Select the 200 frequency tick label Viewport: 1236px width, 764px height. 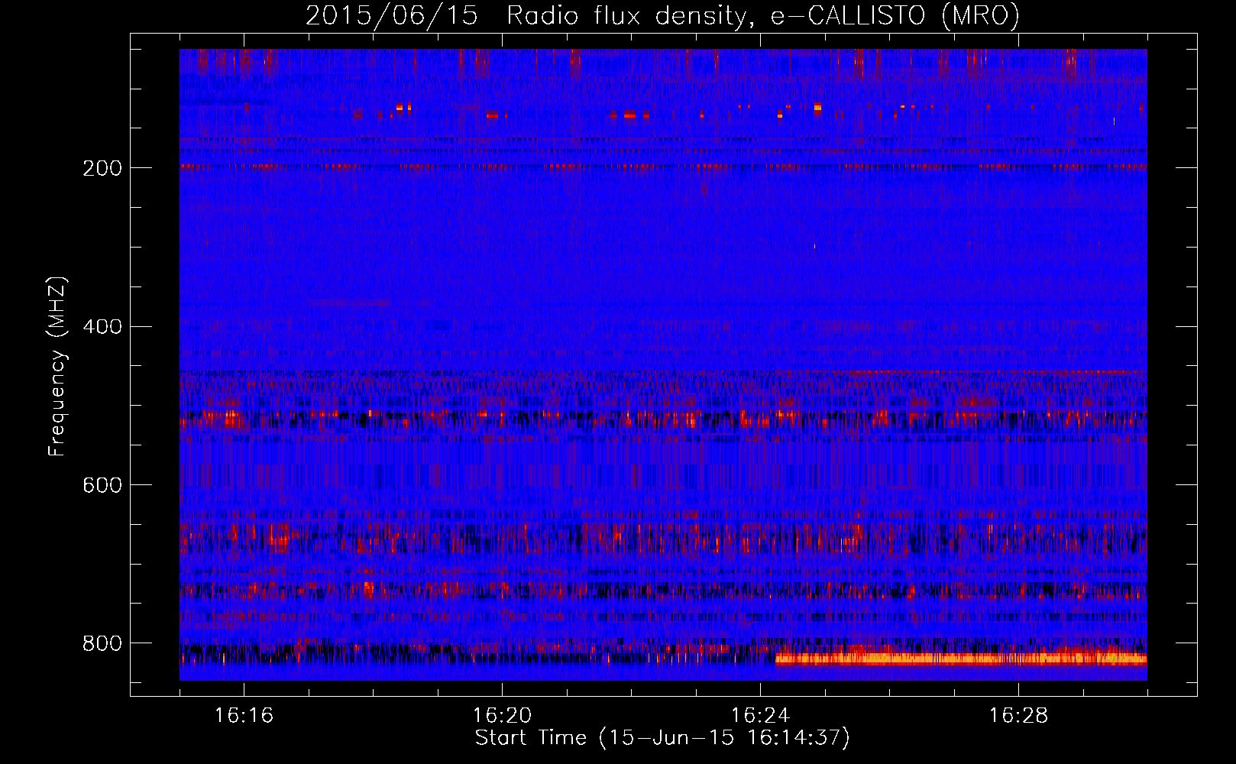[102, 168]
